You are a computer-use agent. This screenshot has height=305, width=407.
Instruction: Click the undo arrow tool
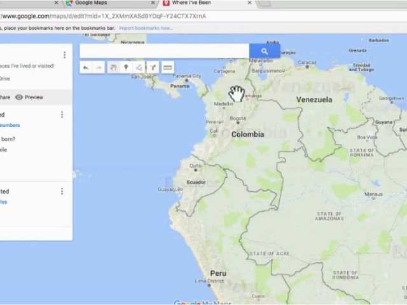tap(86, 68)
